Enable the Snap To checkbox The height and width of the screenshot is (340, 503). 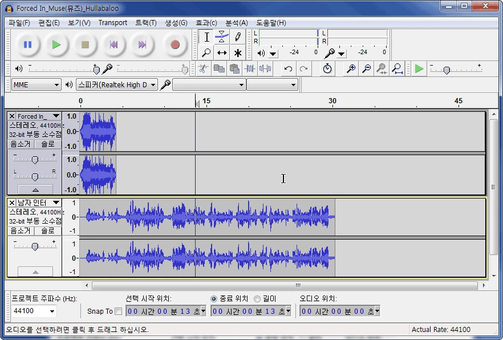pyautogui.click(x=119, y=311)
